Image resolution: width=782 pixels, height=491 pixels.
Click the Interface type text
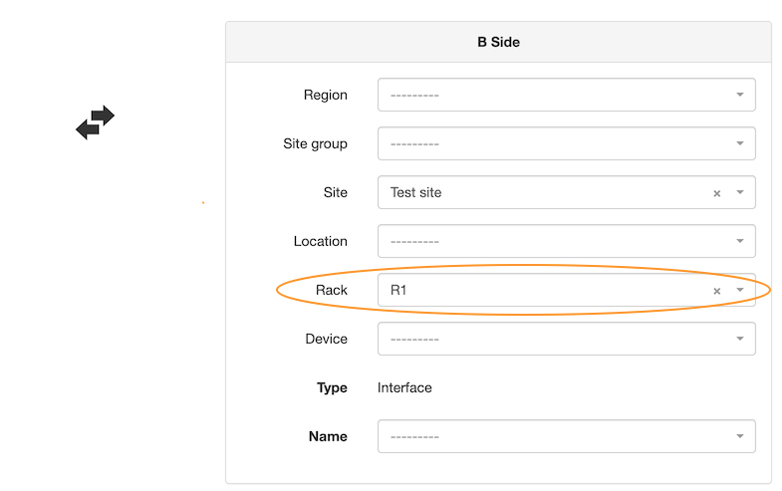pyautogui.click(x=404, y=387)
